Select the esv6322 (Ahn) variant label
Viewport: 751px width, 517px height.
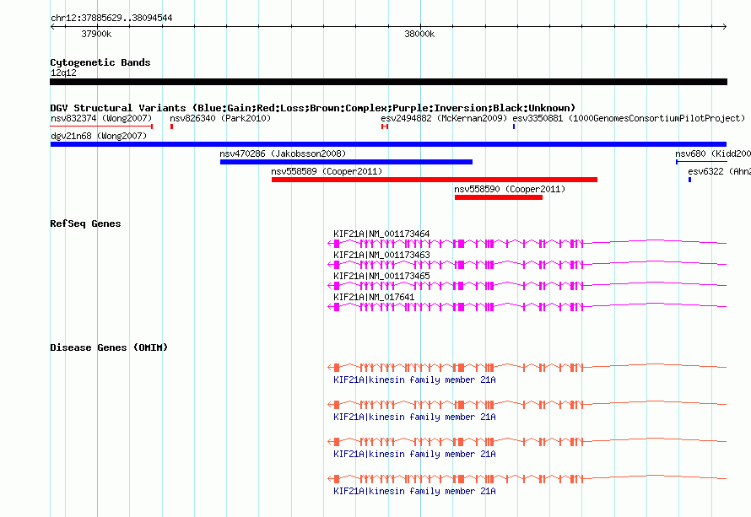pos(719,171)
